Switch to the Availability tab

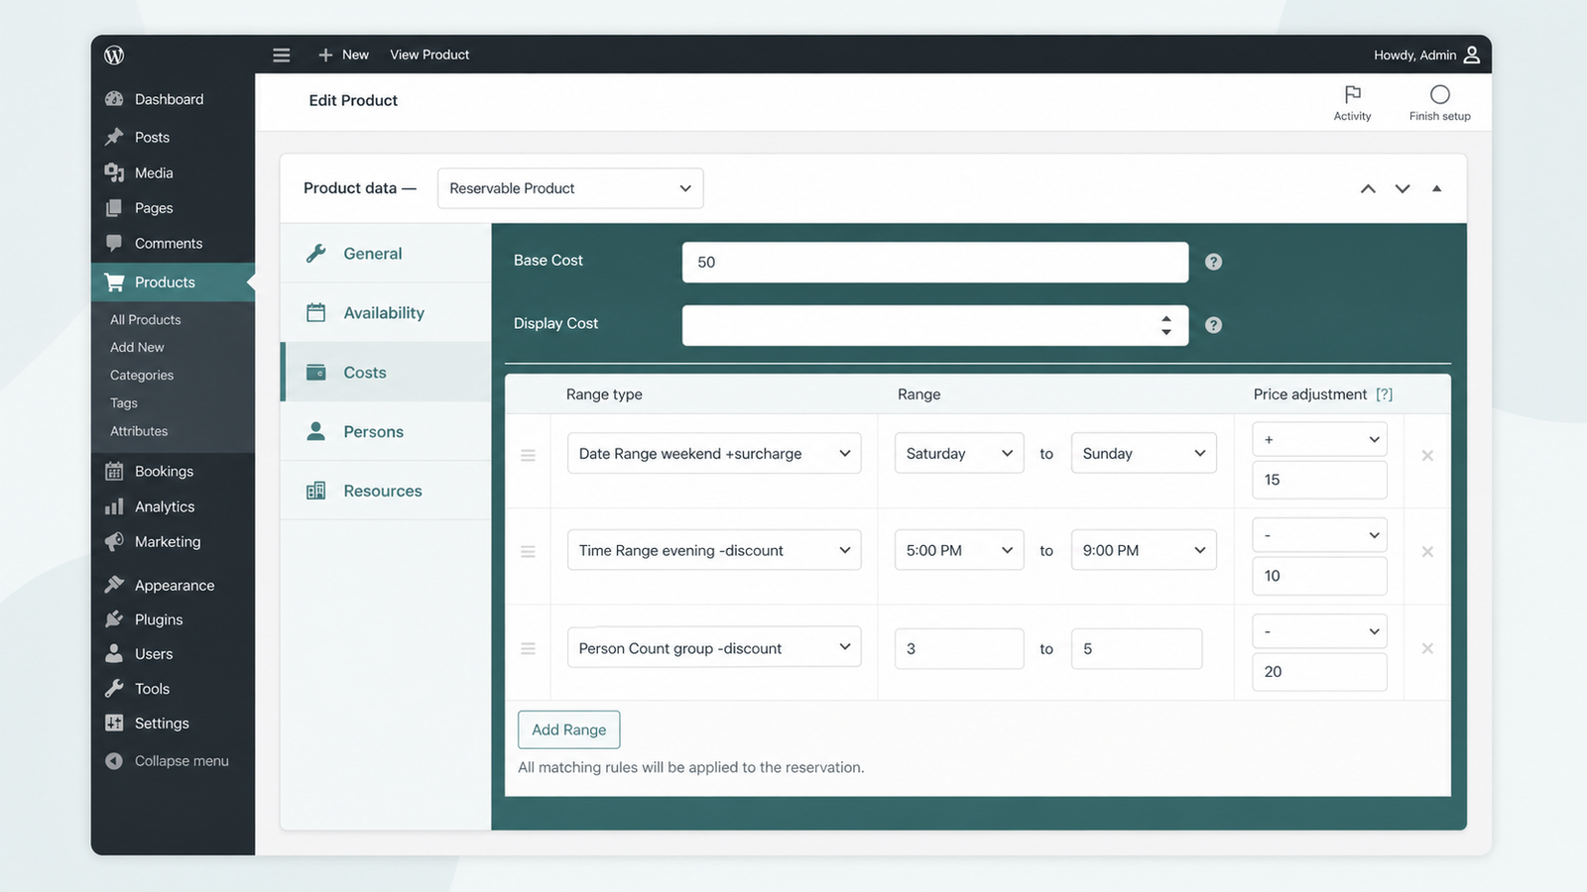[x=386, y=313]
